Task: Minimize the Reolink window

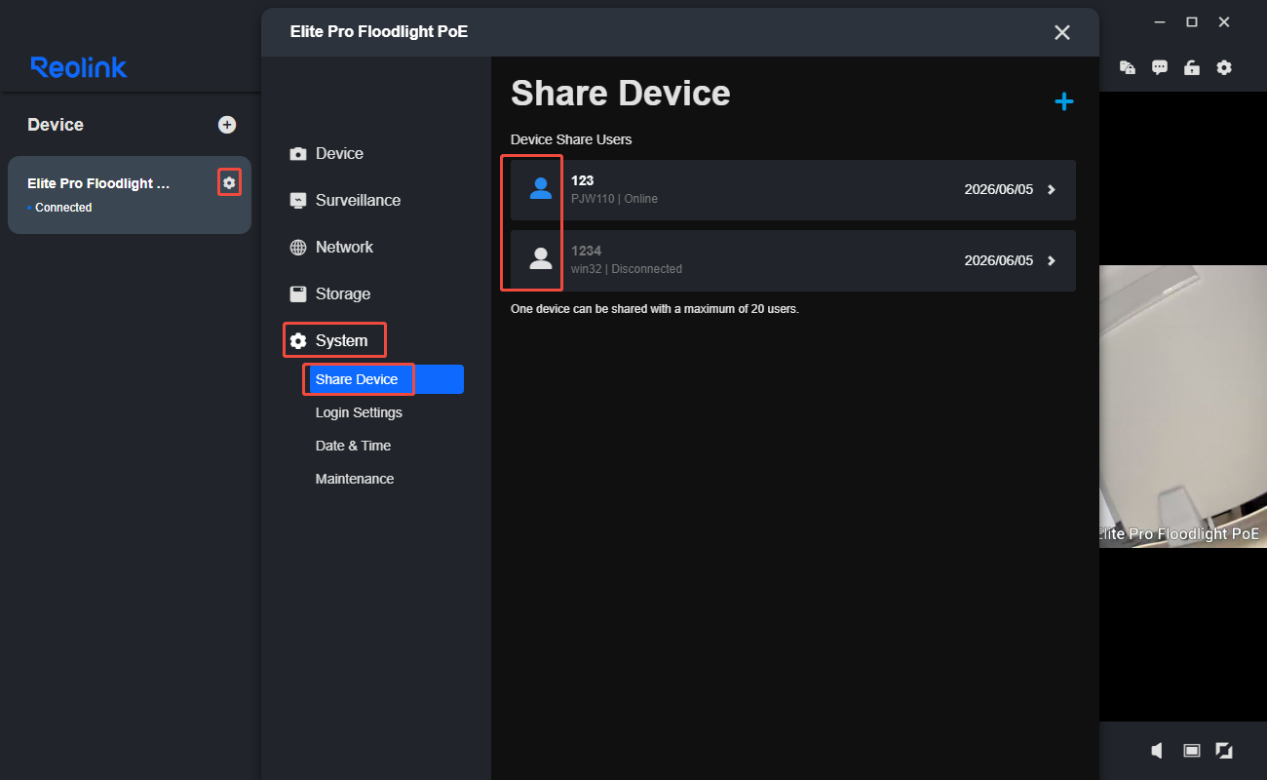Action: click(x=1159, y=22)
